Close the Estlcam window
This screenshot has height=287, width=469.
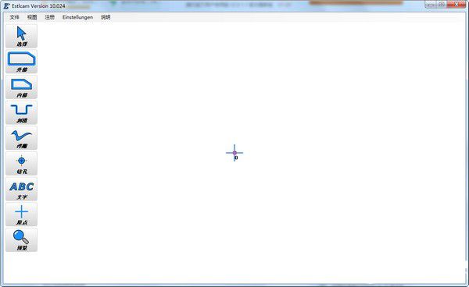click(x=456, y=5)
